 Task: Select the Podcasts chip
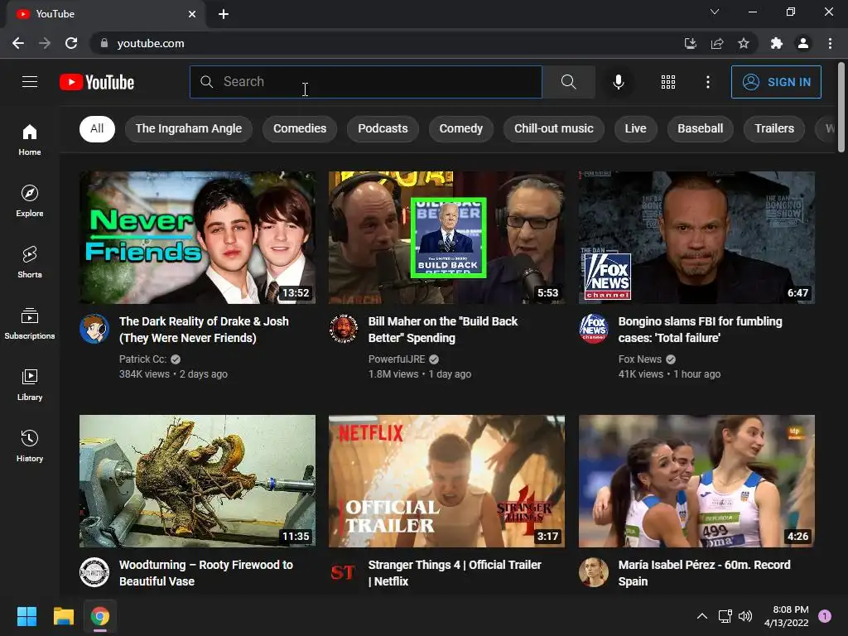click(x=383, y=128)
